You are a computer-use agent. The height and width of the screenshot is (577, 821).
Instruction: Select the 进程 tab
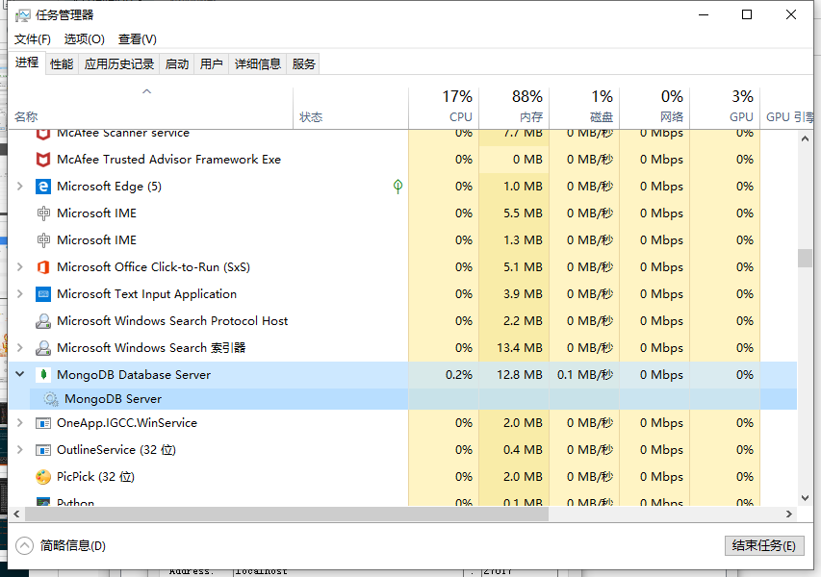(27, 63)
